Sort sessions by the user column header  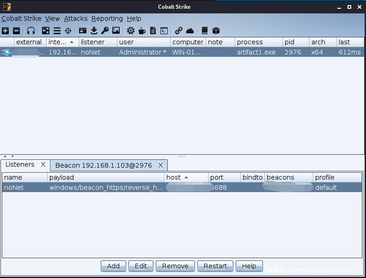[144, 42]
